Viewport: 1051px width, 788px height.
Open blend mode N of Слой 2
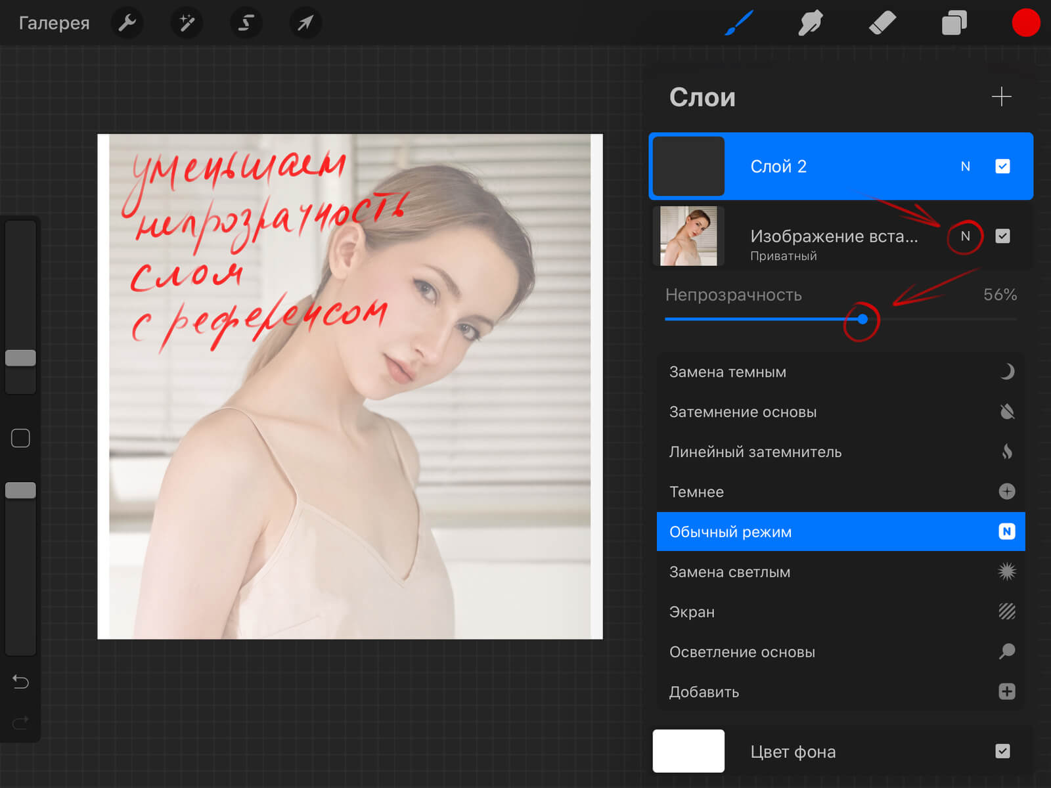pyautogui.click(x=965, y=167)
